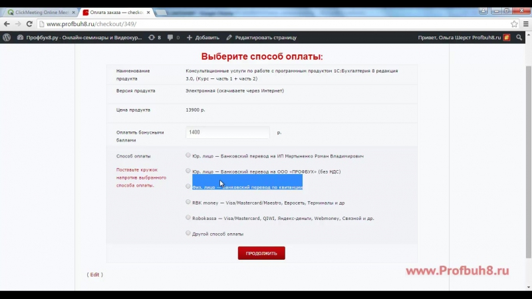Reload the page with the refresh icon
The width and height of the screenshot is (532, 299).
33,24
